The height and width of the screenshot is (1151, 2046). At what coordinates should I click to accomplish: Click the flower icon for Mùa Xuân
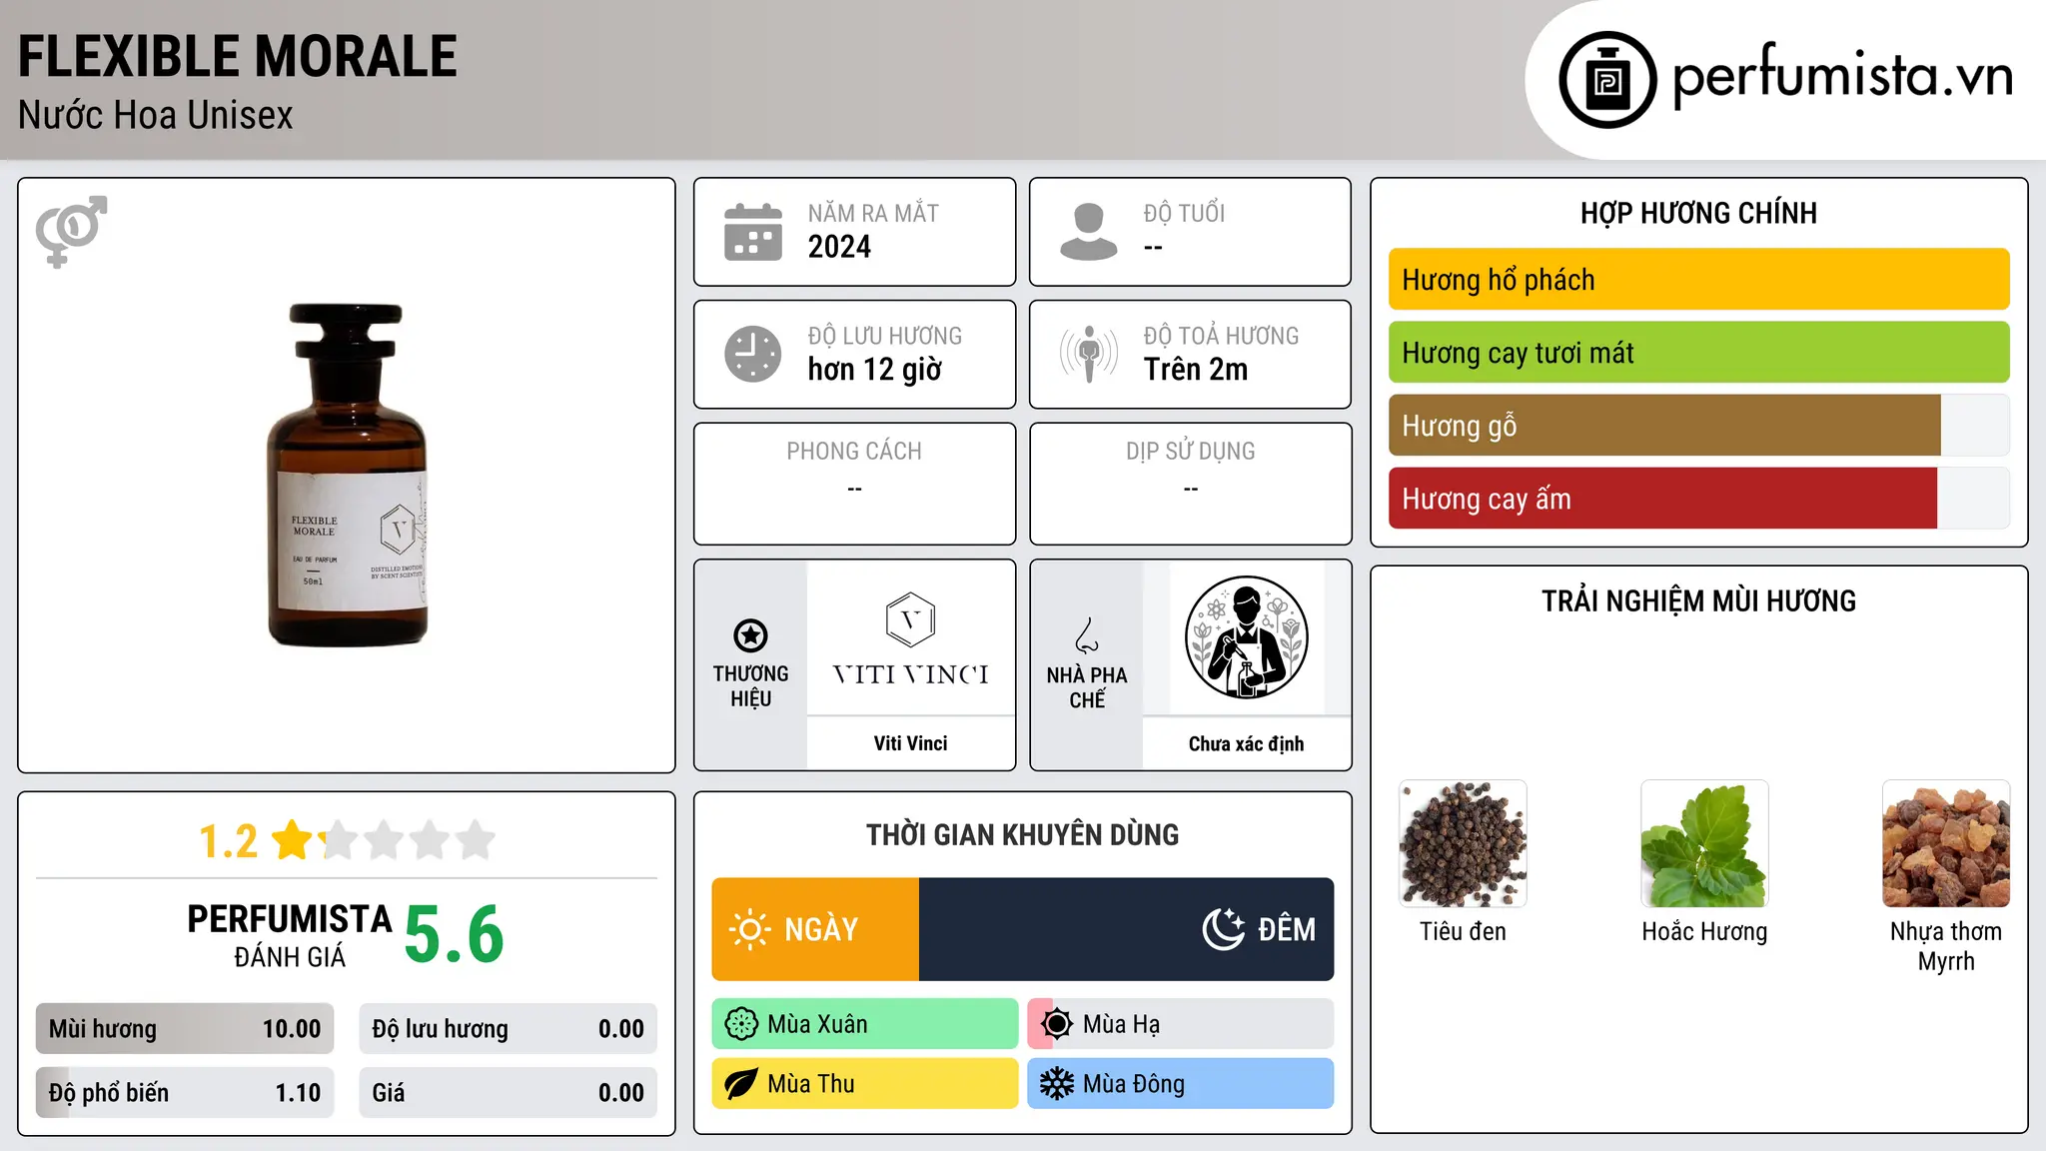pos(741,1024)
